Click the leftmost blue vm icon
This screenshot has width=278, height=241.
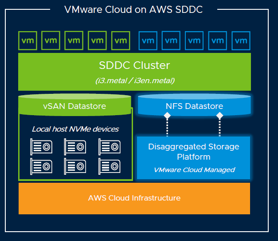pyautogui.click(x=148, y=41)
